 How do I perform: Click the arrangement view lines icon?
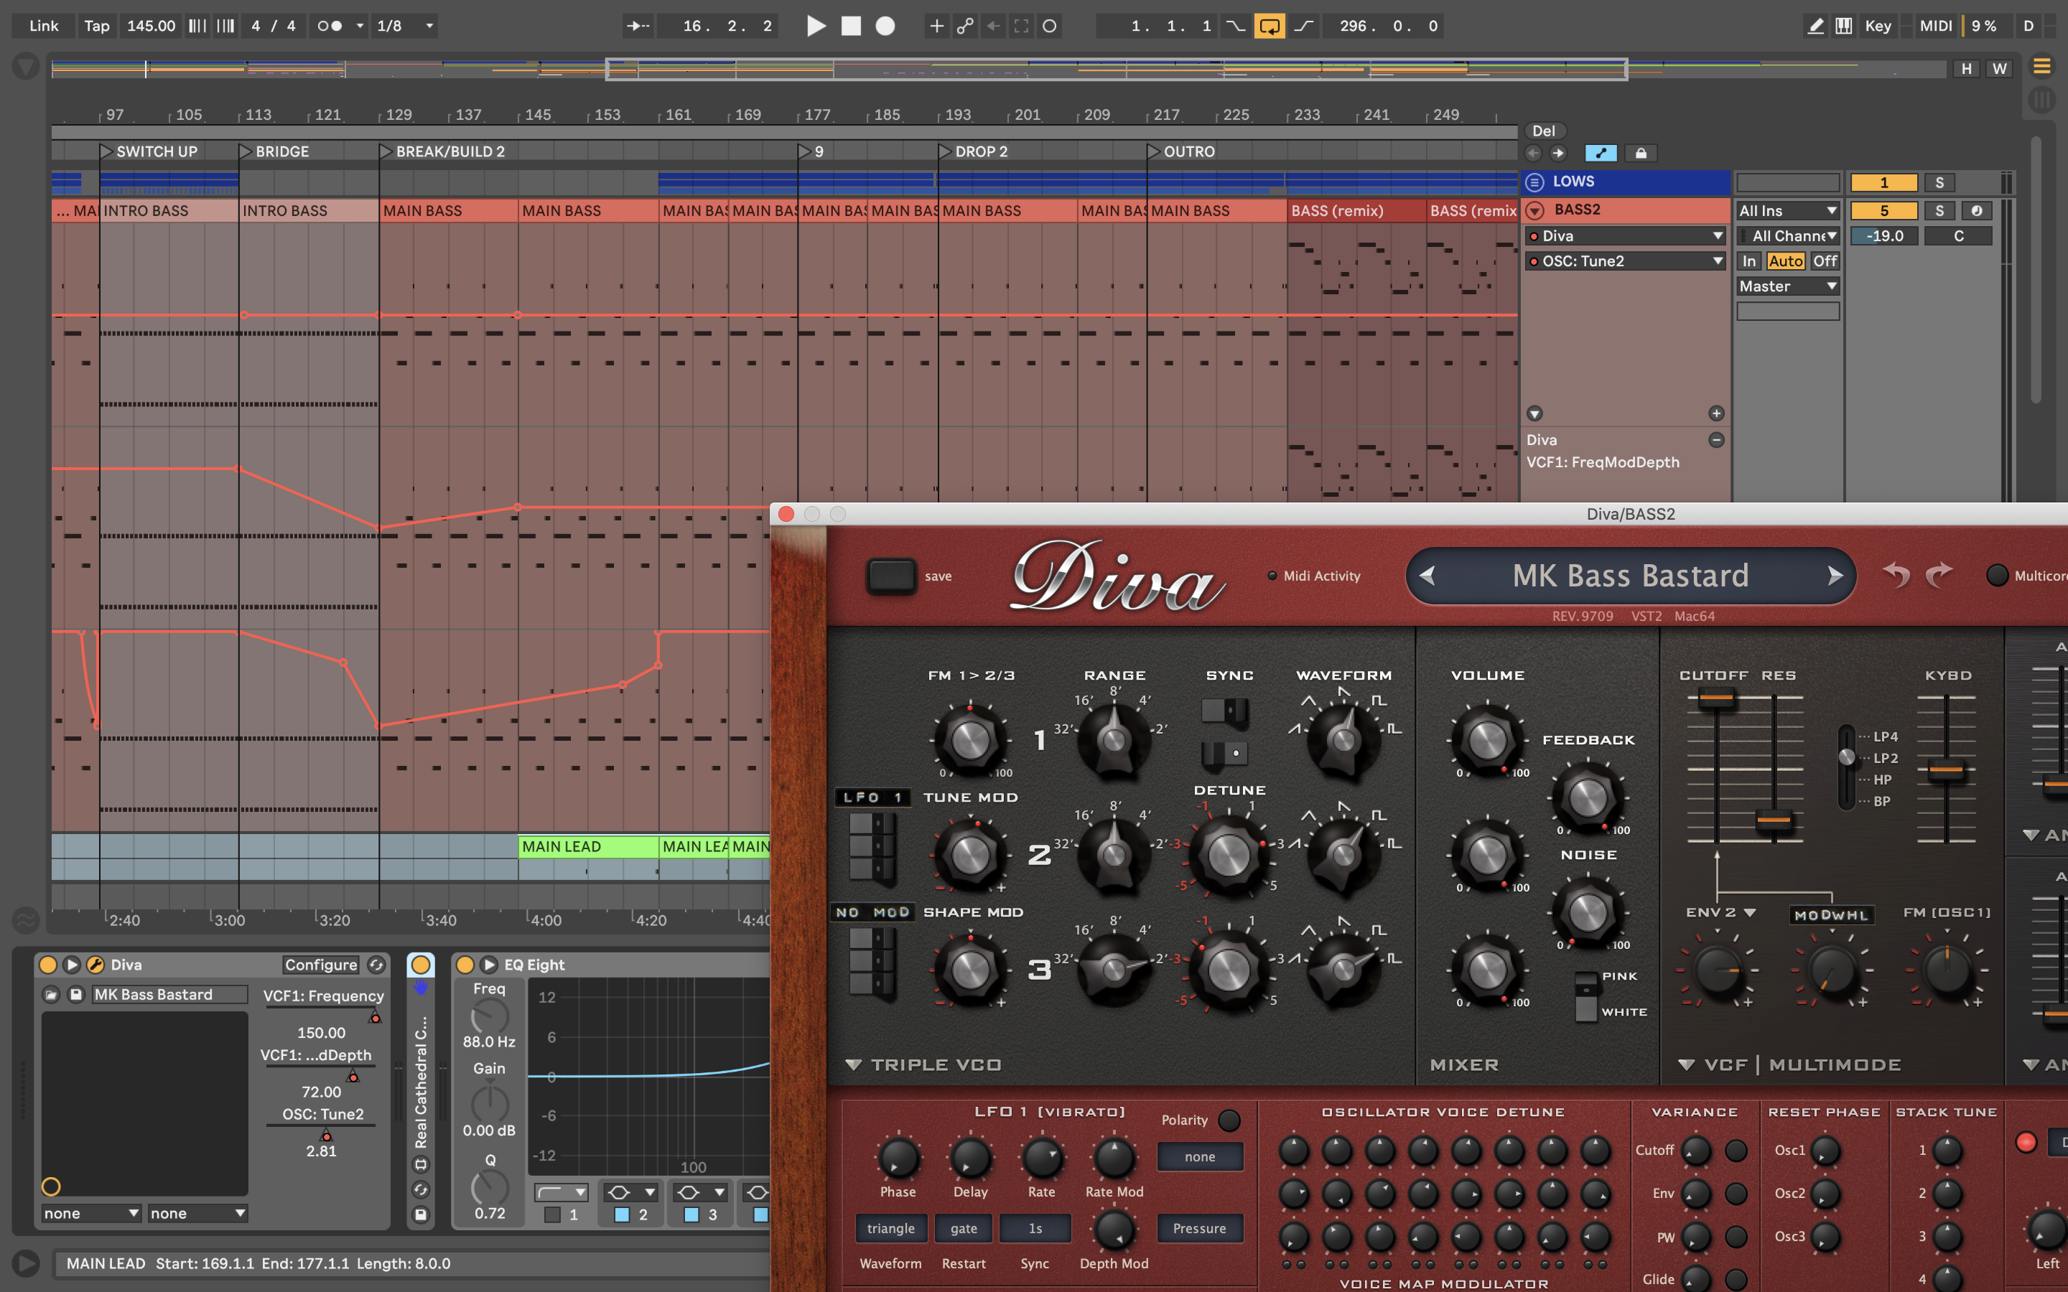pyautogui.click(x=2041, y=66)
